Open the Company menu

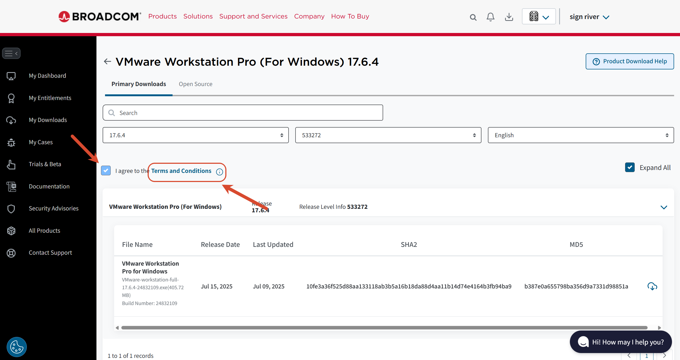(309, 16)
